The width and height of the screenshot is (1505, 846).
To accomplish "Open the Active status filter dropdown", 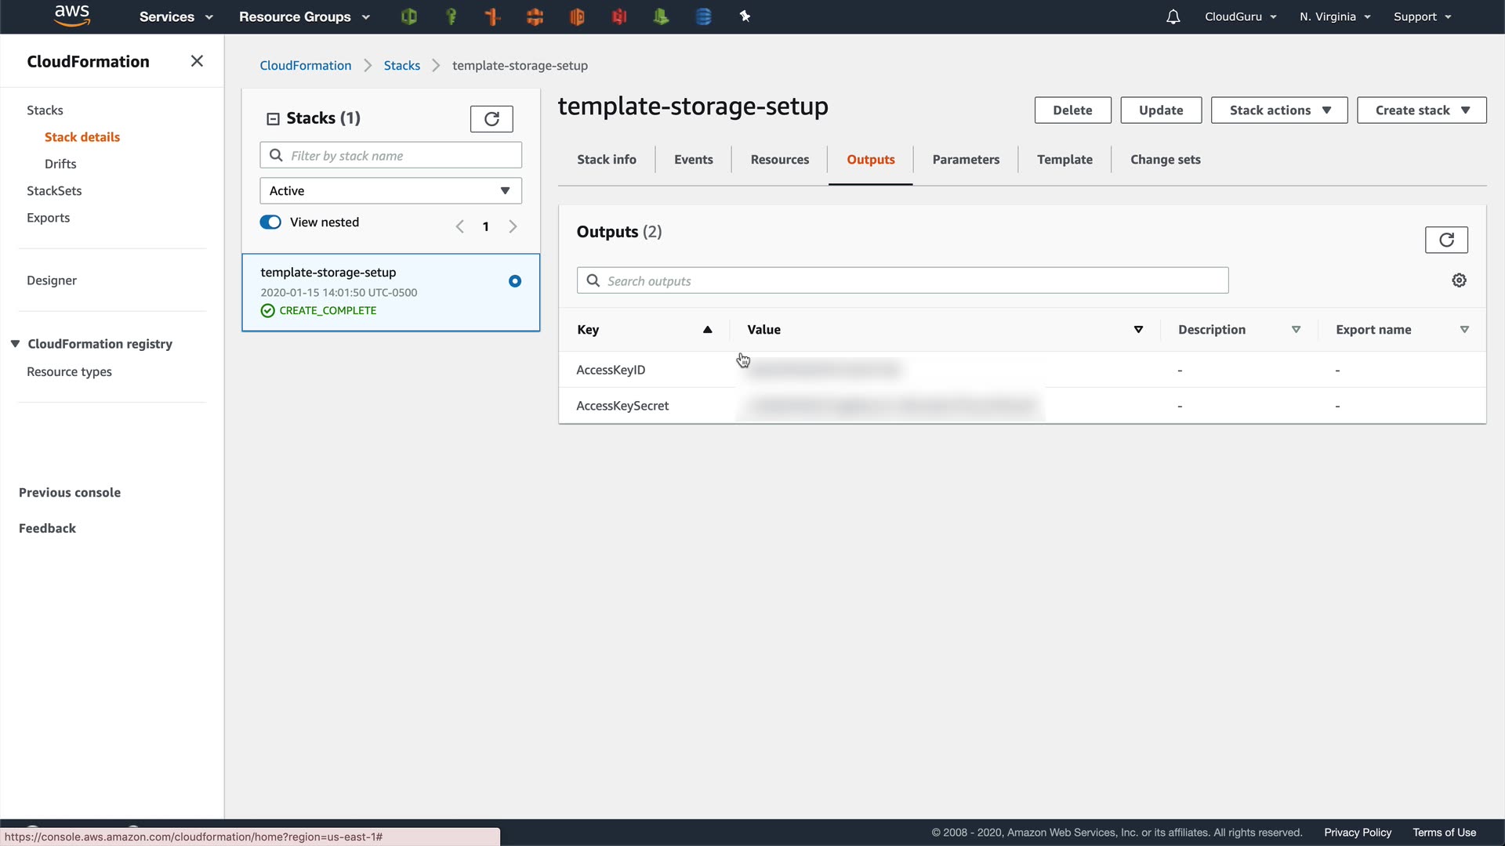I will point(390,191).
